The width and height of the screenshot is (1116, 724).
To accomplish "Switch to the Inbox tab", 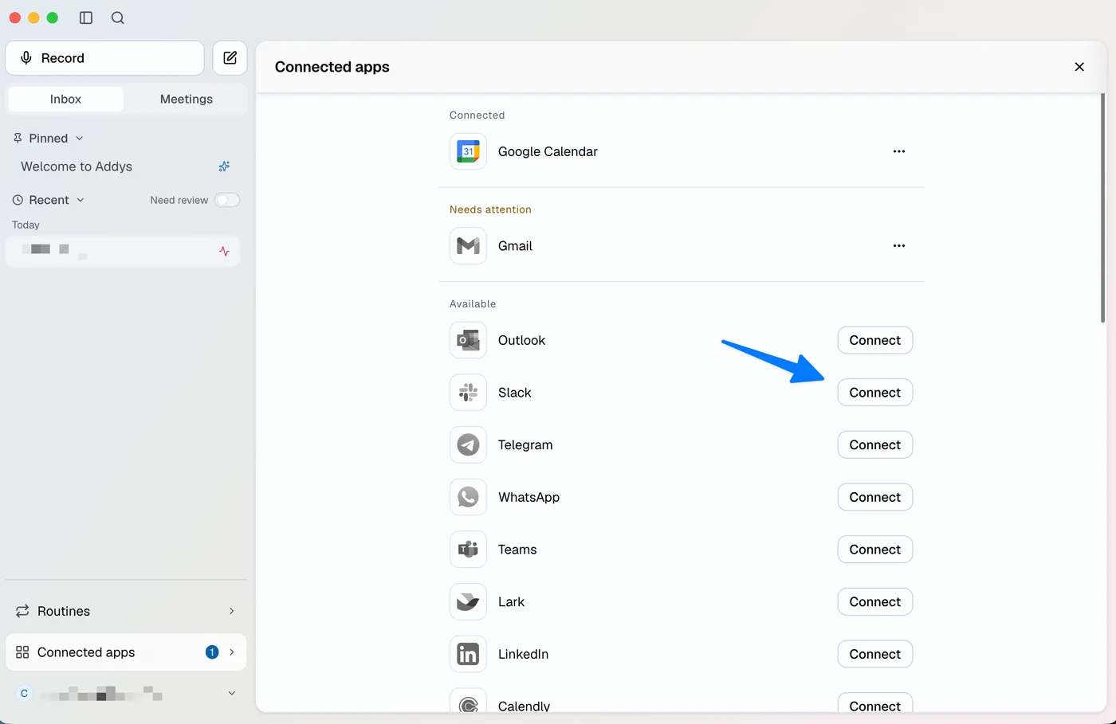I will (65, 99).
